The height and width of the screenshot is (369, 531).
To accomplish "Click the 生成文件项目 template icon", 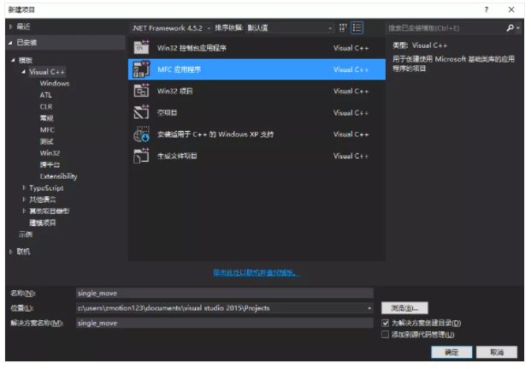I will [141, 156].
